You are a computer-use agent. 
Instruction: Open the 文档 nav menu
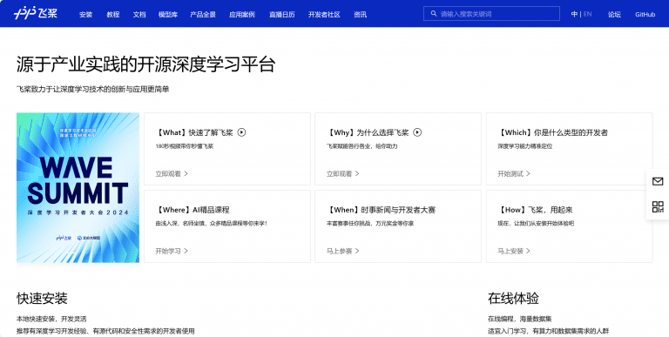(x=139, y=15)
